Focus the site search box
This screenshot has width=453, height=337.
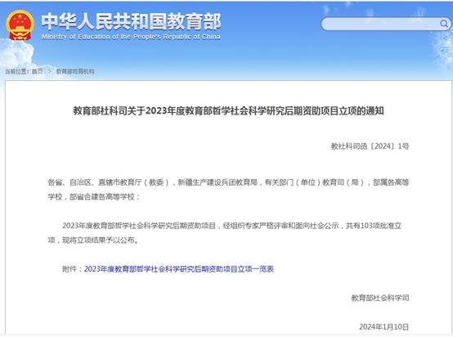(x=385, y=24)
